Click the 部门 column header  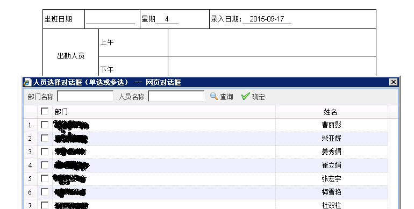click(x=164, y=112)
